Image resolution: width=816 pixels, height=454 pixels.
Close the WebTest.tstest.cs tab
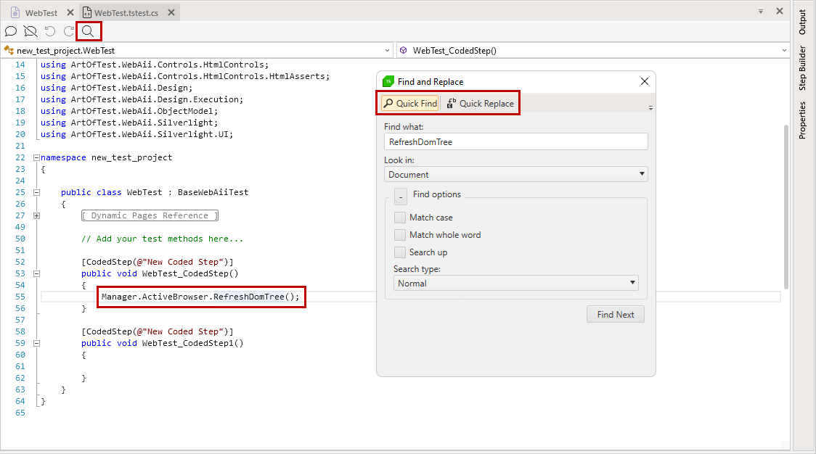171,12
